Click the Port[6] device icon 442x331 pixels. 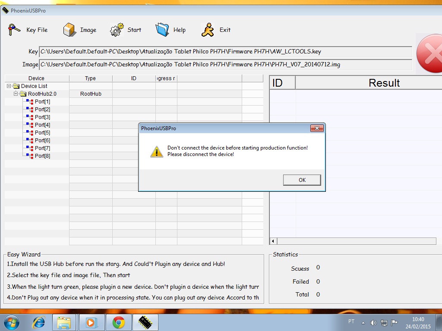30,140
